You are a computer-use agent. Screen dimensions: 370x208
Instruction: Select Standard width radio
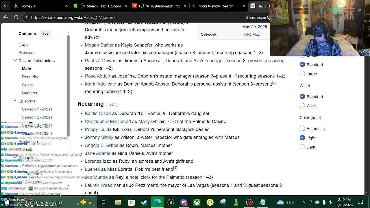pos(302,96)
